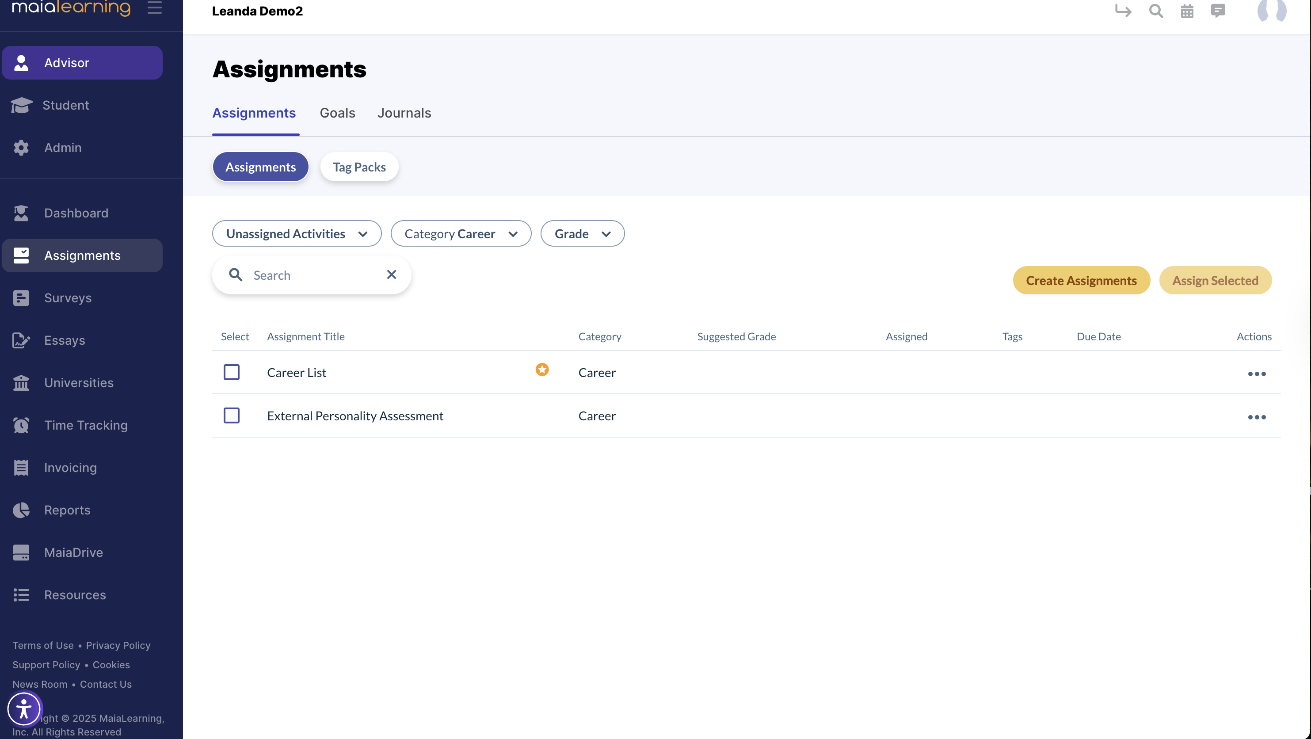Open actions menu for Career List
This screenshot has width=1311, height=739.
click(x=1257, y=373)
